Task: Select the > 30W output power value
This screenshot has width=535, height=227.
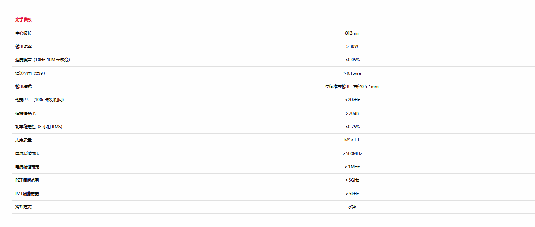Action: click(352, 47)
